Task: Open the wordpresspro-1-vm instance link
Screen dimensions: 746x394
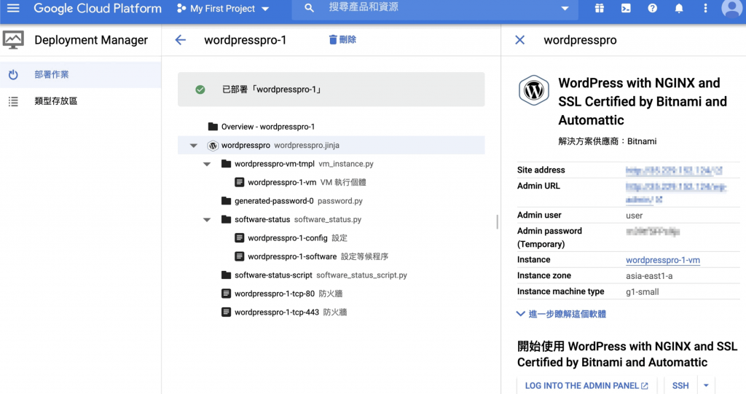Action: 663,260
